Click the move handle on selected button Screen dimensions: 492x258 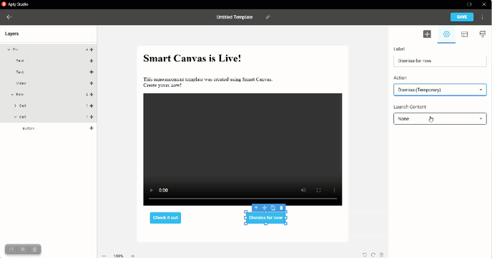265,207
